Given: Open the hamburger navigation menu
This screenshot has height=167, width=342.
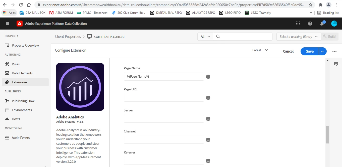Looking at the screenshot, I should (7, 24).
